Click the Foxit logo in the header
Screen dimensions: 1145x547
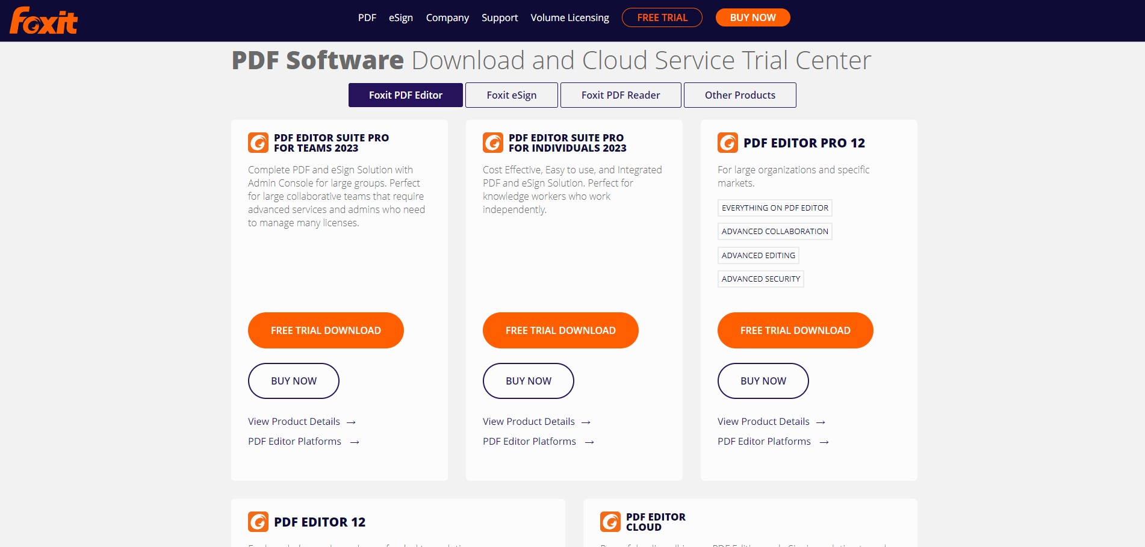pyautogui.click(x=43, y=20)
